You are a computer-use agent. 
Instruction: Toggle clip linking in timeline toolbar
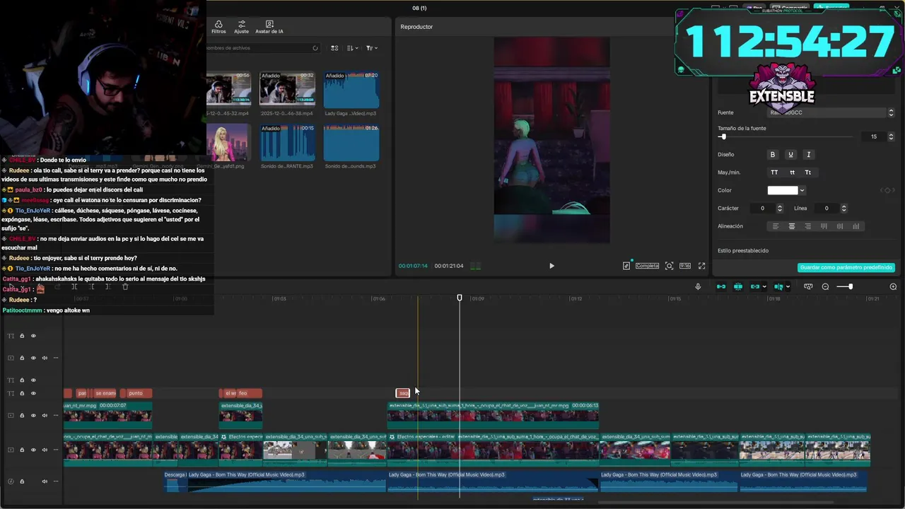755,286
